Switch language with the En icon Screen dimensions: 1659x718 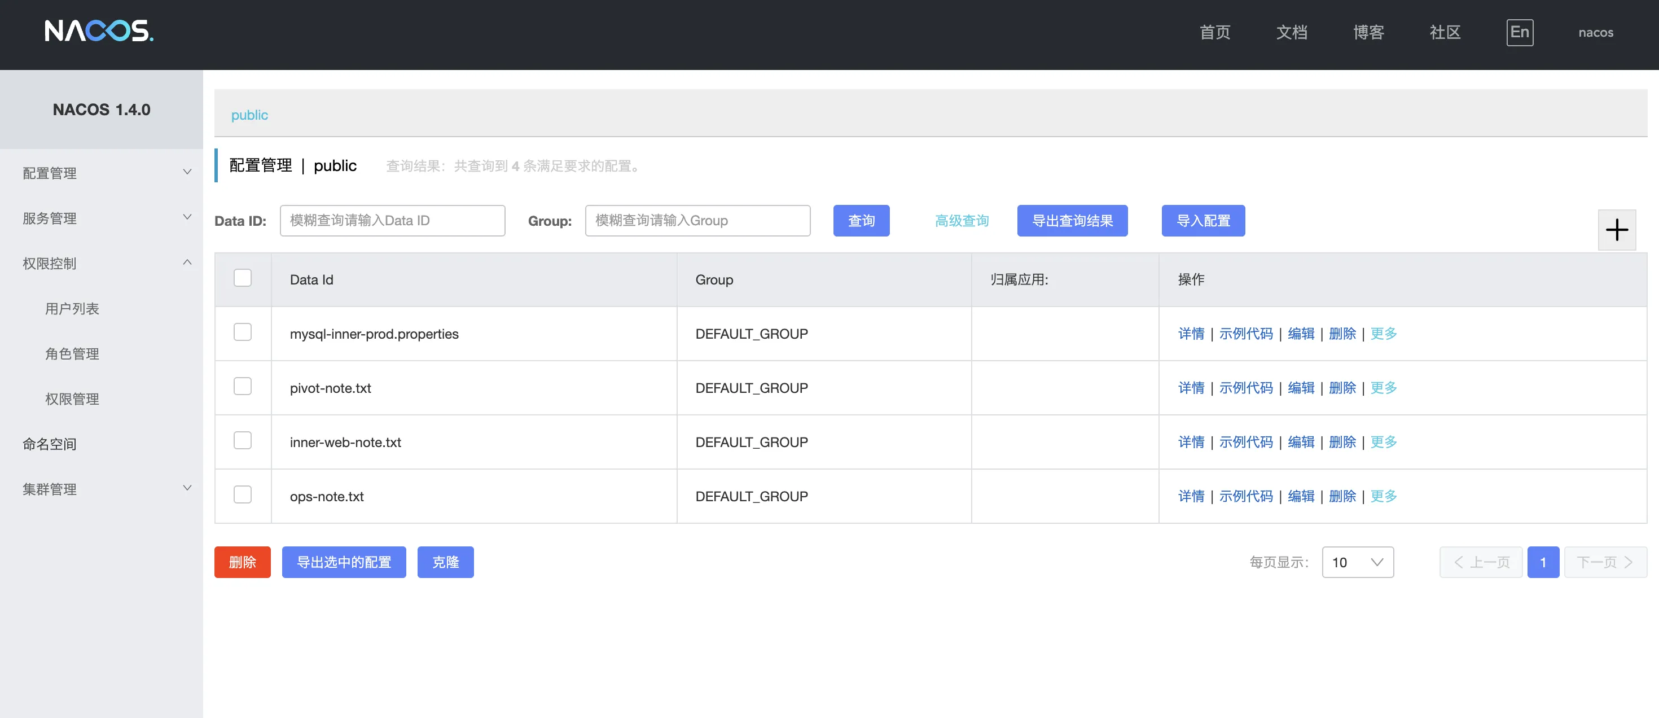(1519, 32)
